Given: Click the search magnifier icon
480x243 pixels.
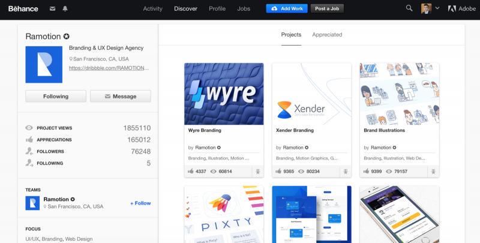Looking at the screenshot, I should point(409,8).
